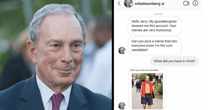Image resolution: width=210 pixels, height=110 pixels.
Task: Tap 'When you're the cool candidate' caption
Action: coord(144,70)
